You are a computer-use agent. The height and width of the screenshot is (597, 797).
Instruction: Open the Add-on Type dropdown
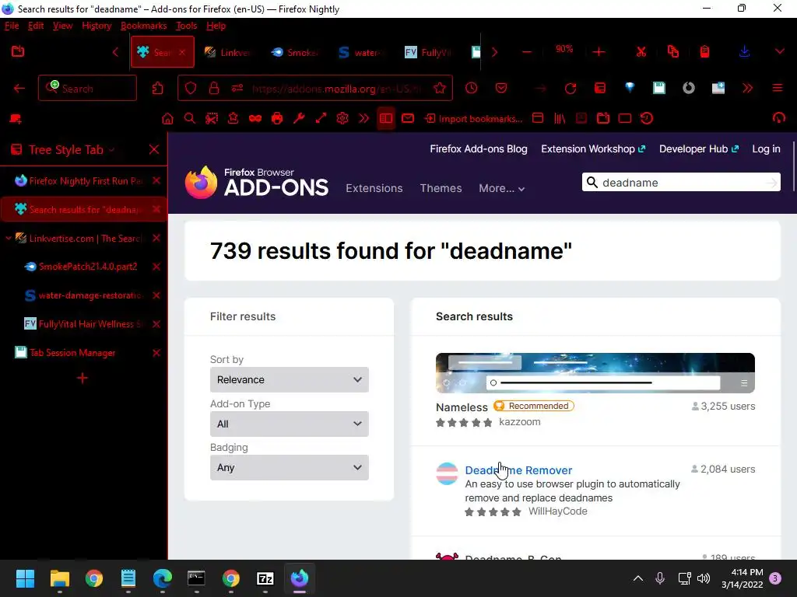(x=290, y=424)
